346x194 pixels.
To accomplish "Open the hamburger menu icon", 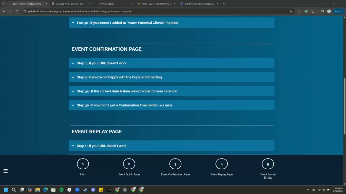I will (5, 171).
